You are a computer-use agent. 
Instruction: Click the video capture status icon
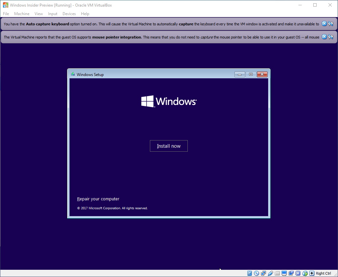tap(291, 273)
